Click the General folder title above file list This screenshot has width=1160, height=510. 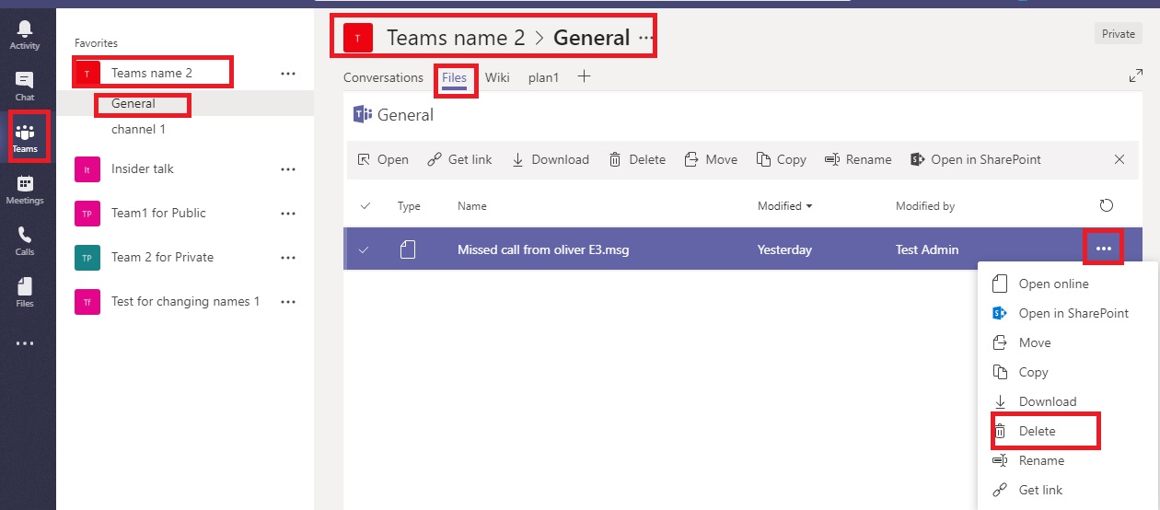coord(405,115)
